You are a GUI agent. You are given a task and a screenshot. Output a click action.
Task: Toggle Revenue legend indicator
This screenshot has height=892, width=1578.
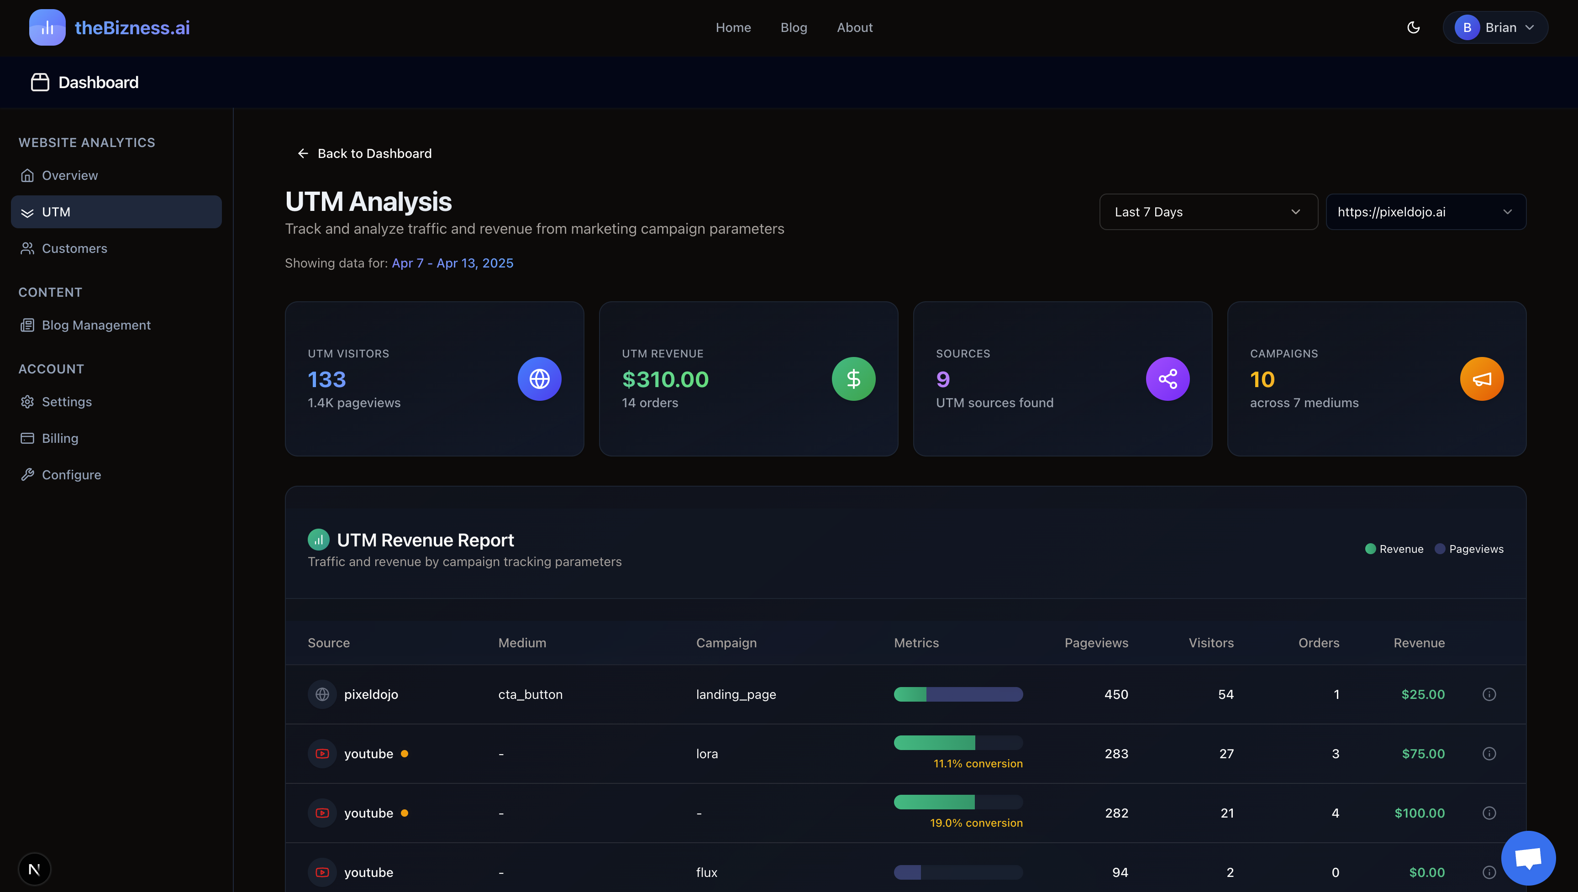(x=1370, y=549)
